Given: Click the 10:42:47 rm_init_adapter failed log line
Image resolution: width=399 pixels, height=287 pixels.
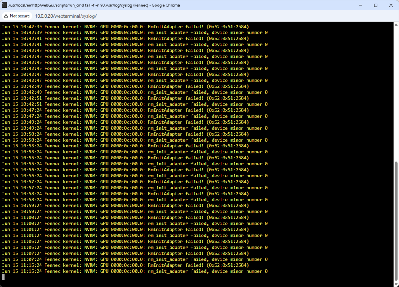Looking at the screenshot, I should [x=135, y=81].
